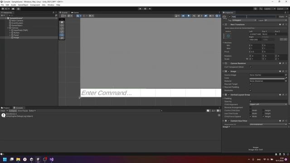Select the Rotate tool in Scene toolbar
Image resolution: width=290 pixels, height=163 pixels.
click(62, 29)
